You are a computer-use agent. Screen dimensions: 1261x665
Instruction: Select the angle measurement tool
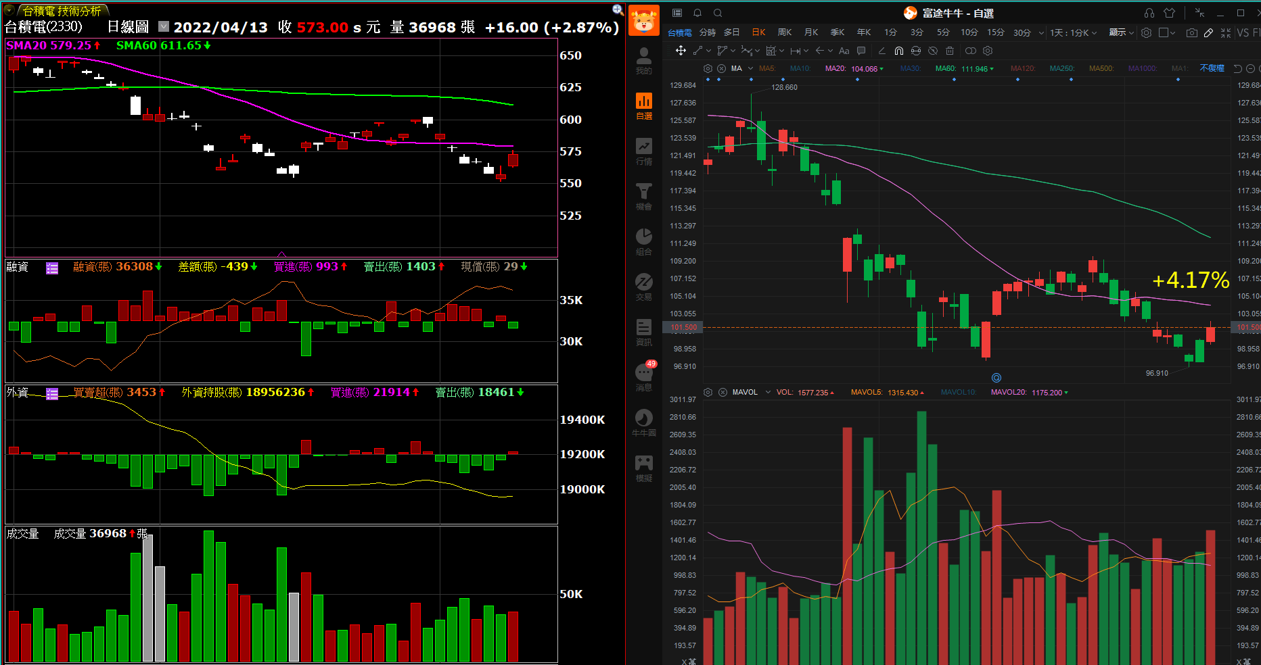(x=881, y=51)
